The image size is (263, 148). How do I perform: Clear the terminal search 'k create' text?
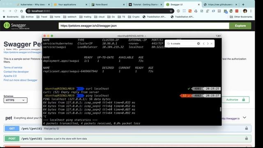point(198,44)
